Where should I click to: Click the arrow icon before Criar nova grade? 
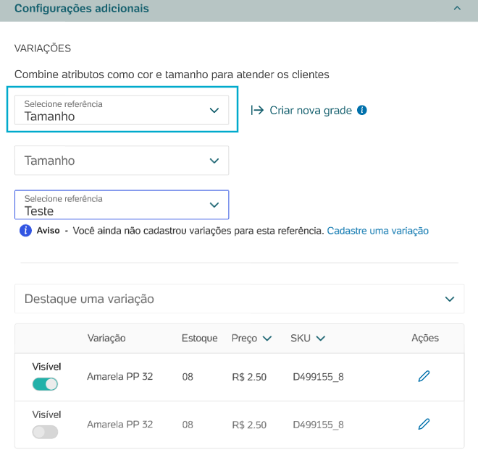(x=257, y=110)
